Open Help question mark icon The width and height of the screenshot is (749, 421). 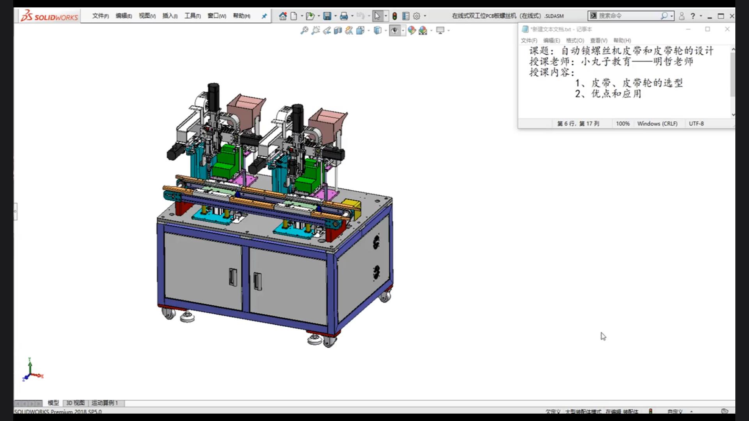tap(693, 16)
